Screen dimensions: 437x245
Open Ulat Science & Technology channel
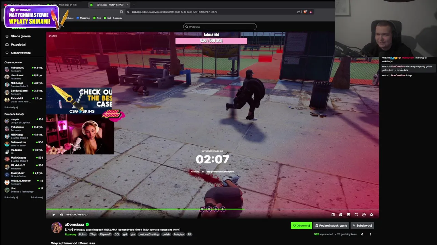(x=24, y=190)
